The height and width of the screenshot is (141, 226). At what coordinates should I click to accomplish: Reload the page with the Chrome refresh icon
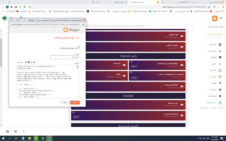click(214, 7)
